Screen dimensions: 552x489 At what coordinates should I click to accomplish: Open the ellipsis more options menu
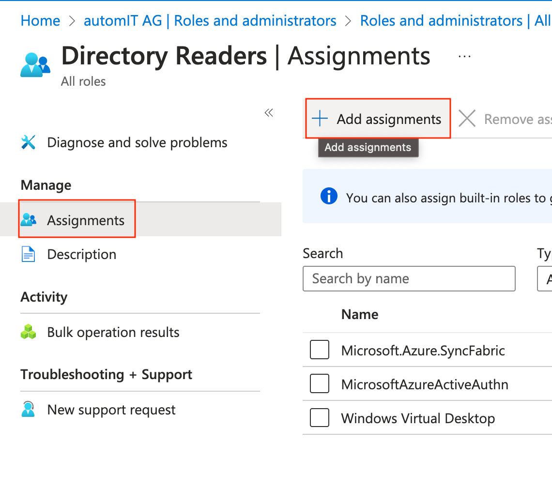(464, 57)
